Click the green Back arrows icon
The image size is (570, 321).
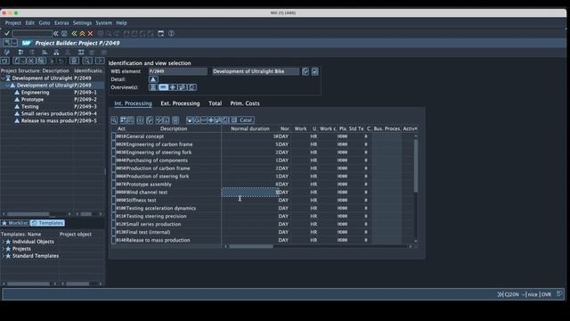click(74, 34)
